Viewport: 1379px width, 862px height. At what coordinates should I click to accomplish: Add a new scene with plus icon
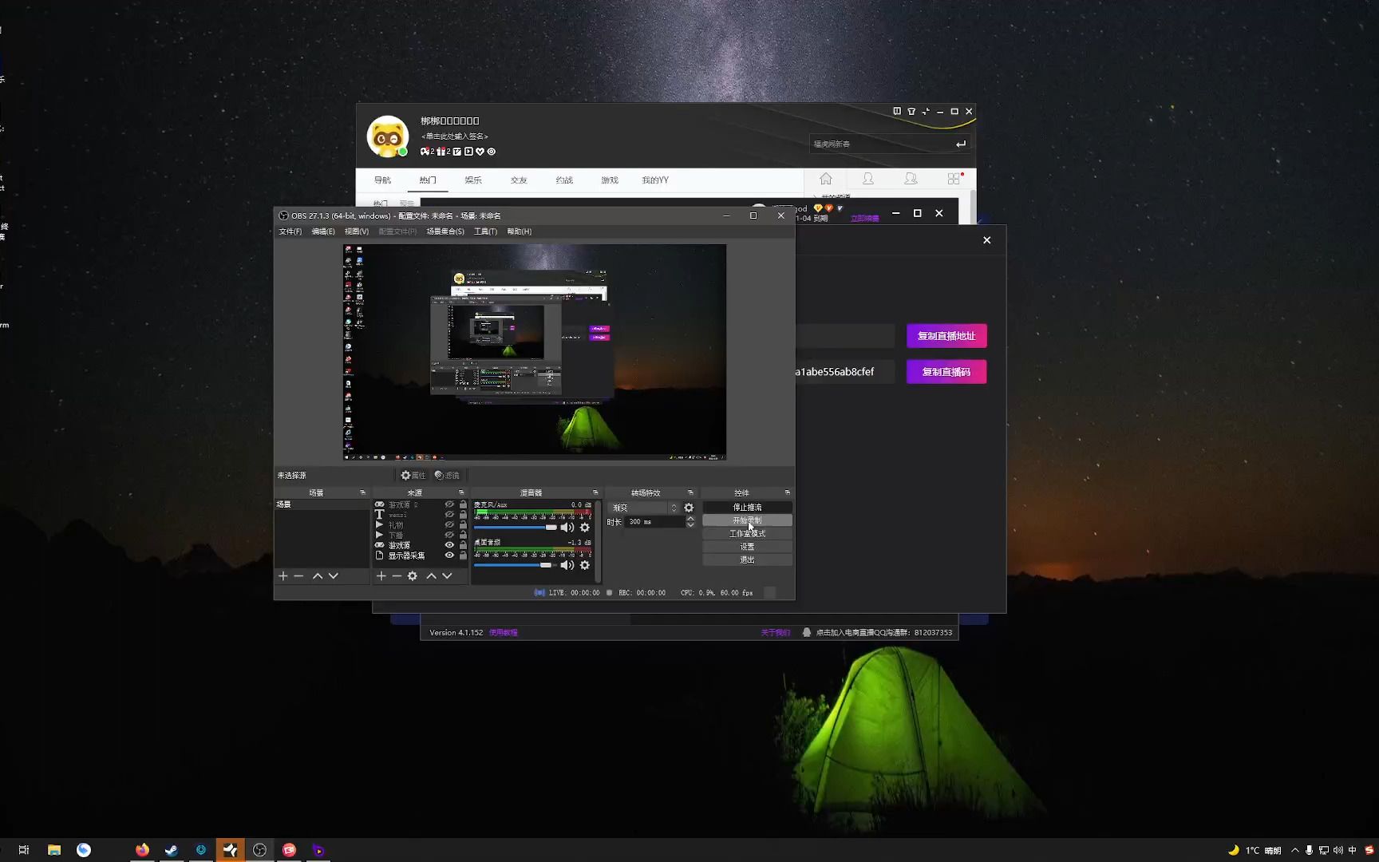tap(283, 575)
